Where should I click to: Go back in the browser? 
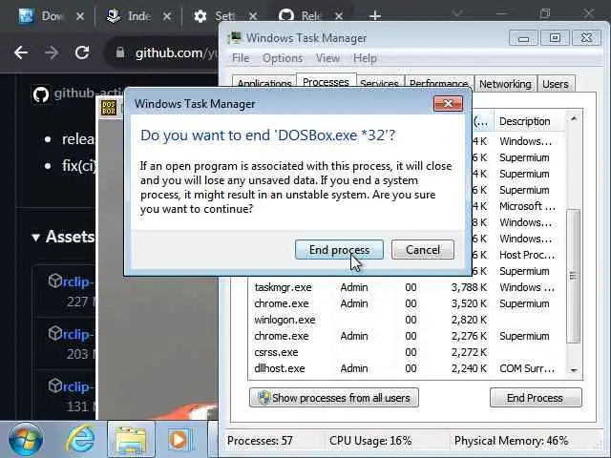(x=21, y=52)
